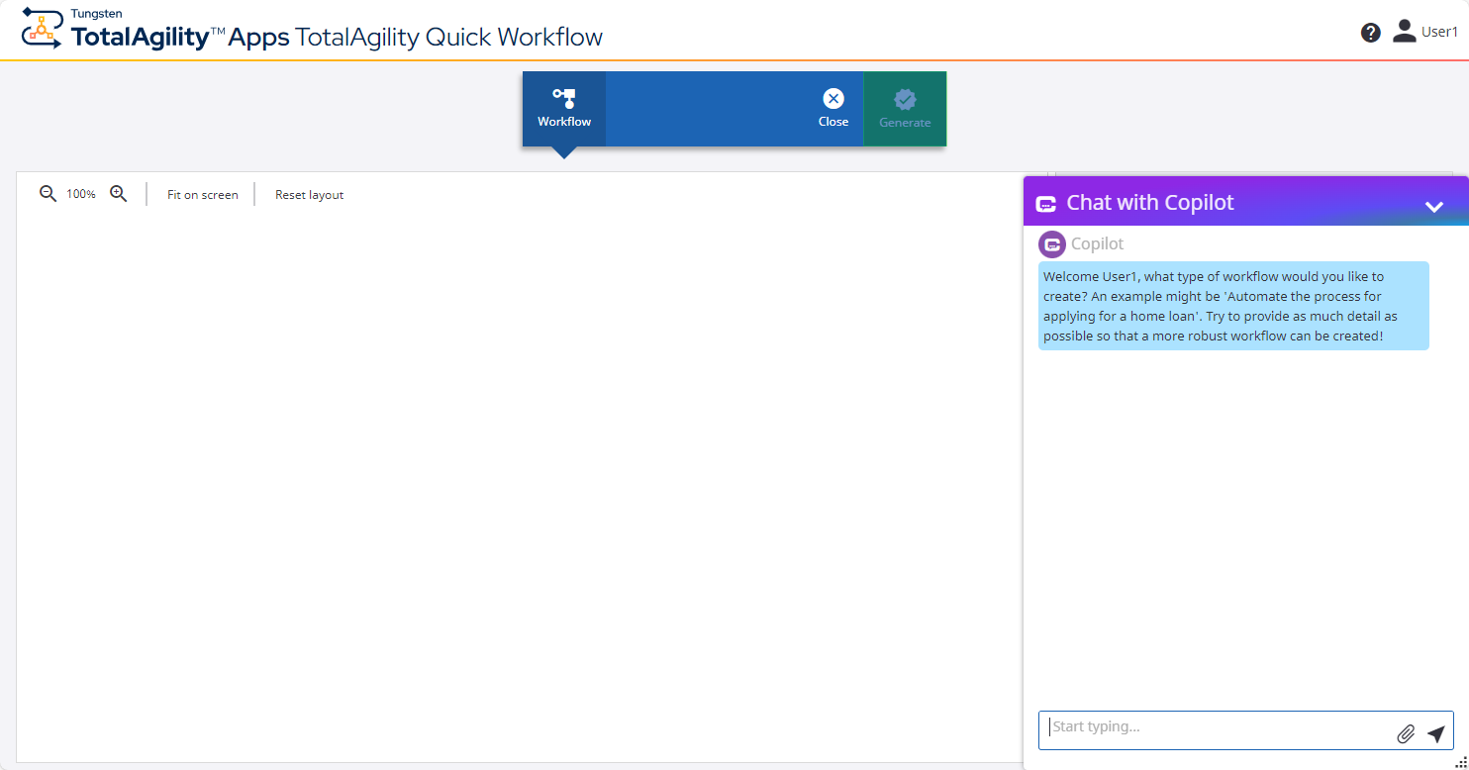This screenshot has width=1469, height=770.
Task: Click the Generate button
Action: coord(905,109)
